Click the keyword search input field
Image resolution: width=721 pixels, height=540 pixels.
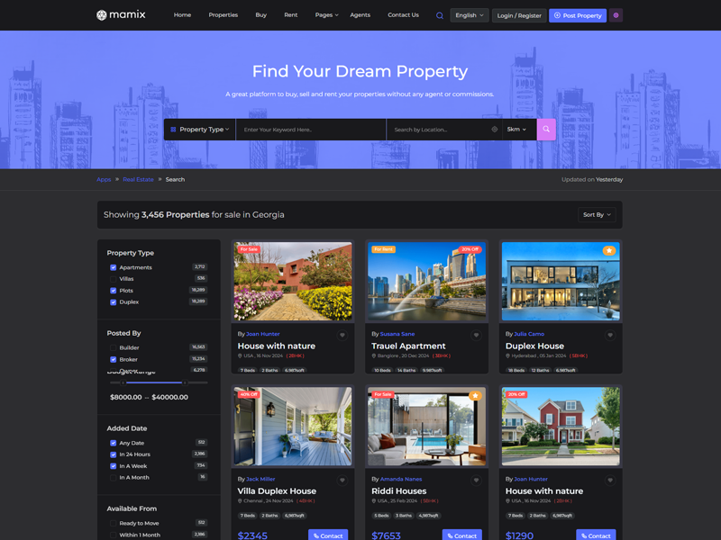click(311, 130)
